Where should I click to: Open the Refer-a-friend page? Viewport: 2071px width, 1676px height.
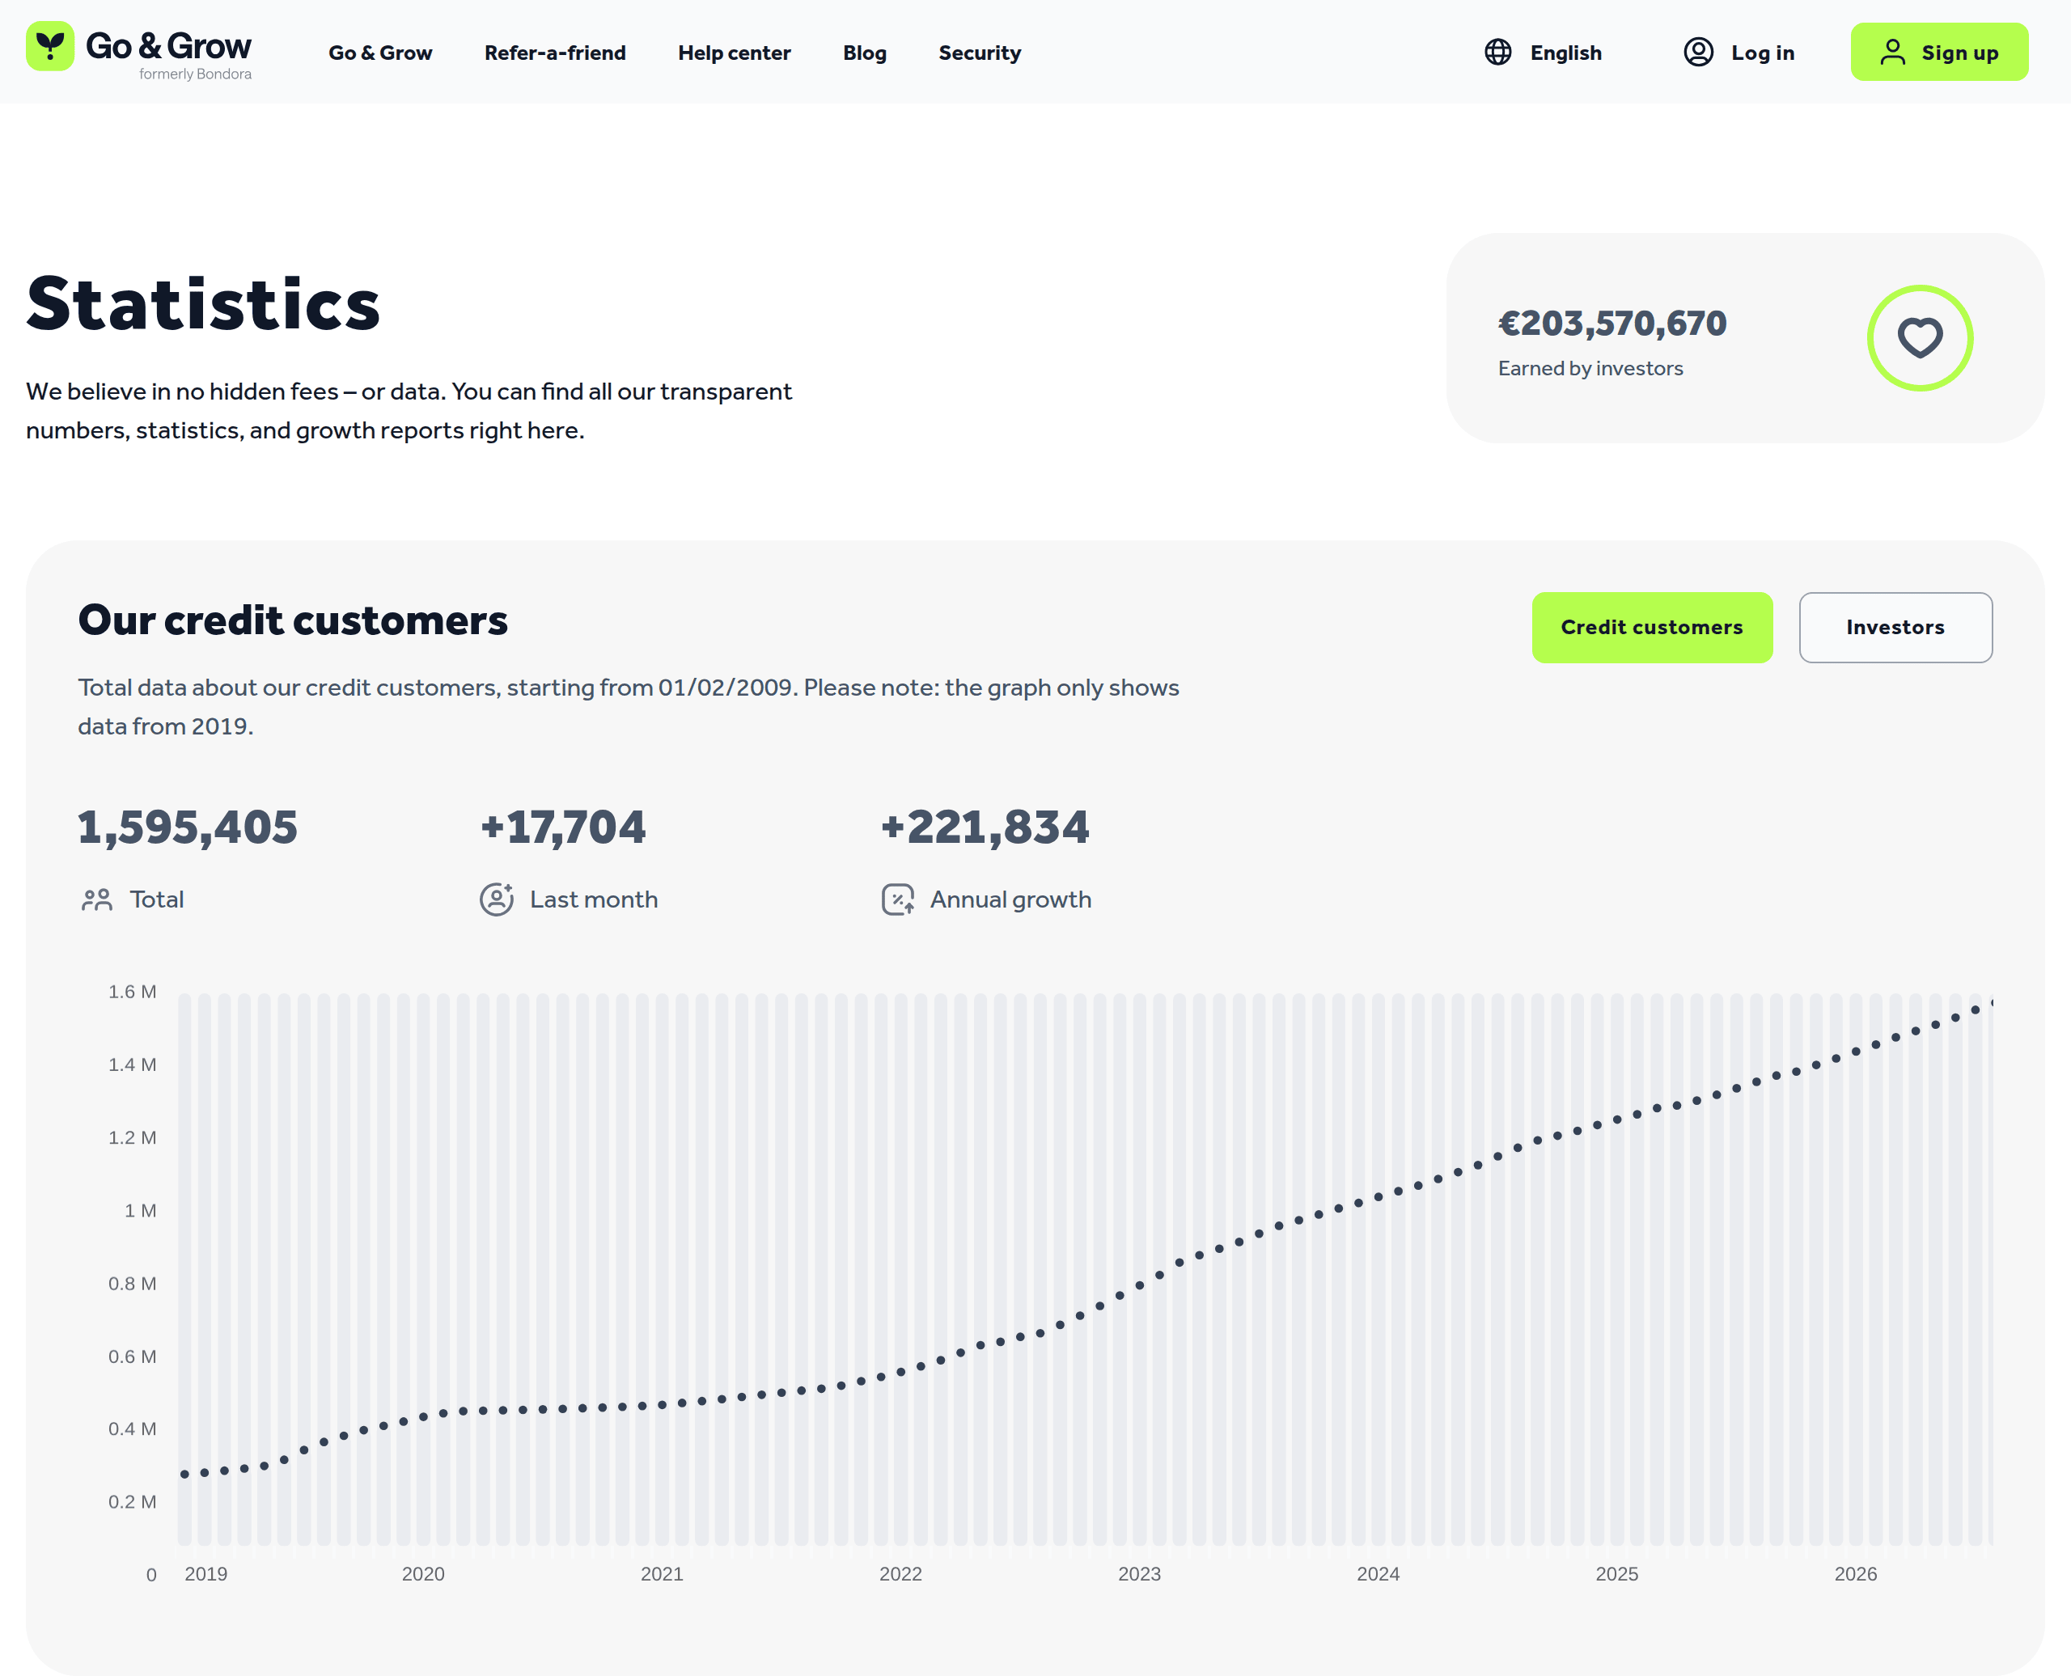click(x=555, y=53)
